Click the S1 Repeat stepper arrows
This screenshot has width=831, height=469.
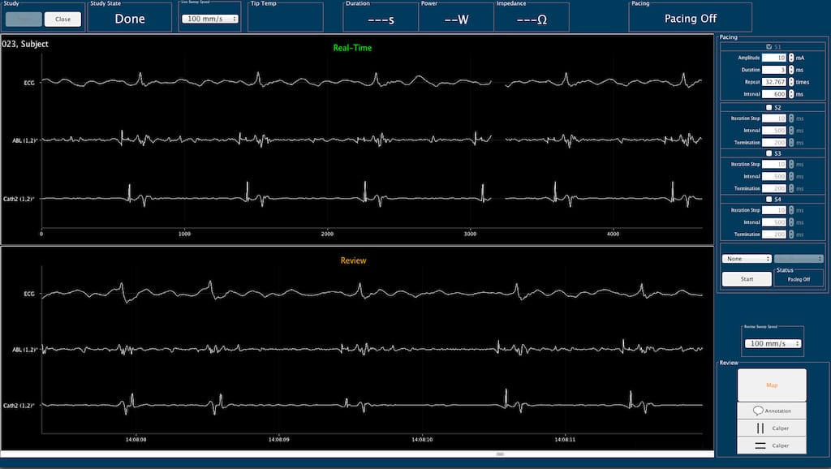(791, 82)
